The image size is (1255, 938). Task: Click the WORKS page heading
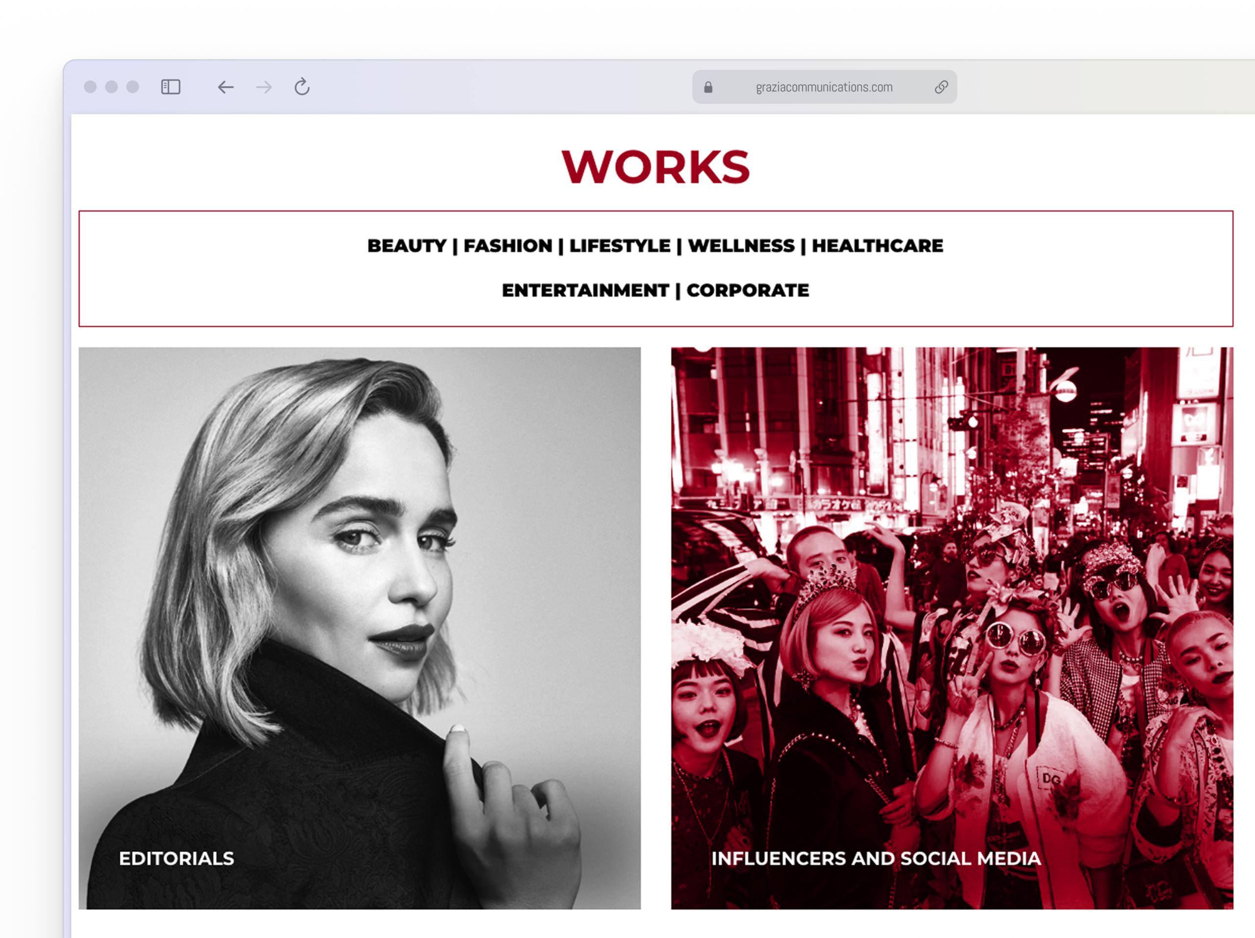click(655, 167)
